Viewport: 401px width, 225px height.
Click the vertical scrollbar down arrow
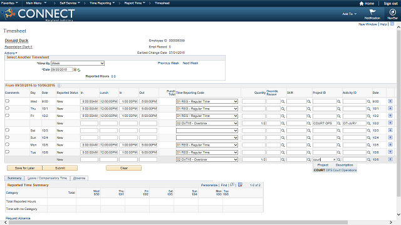398,214
